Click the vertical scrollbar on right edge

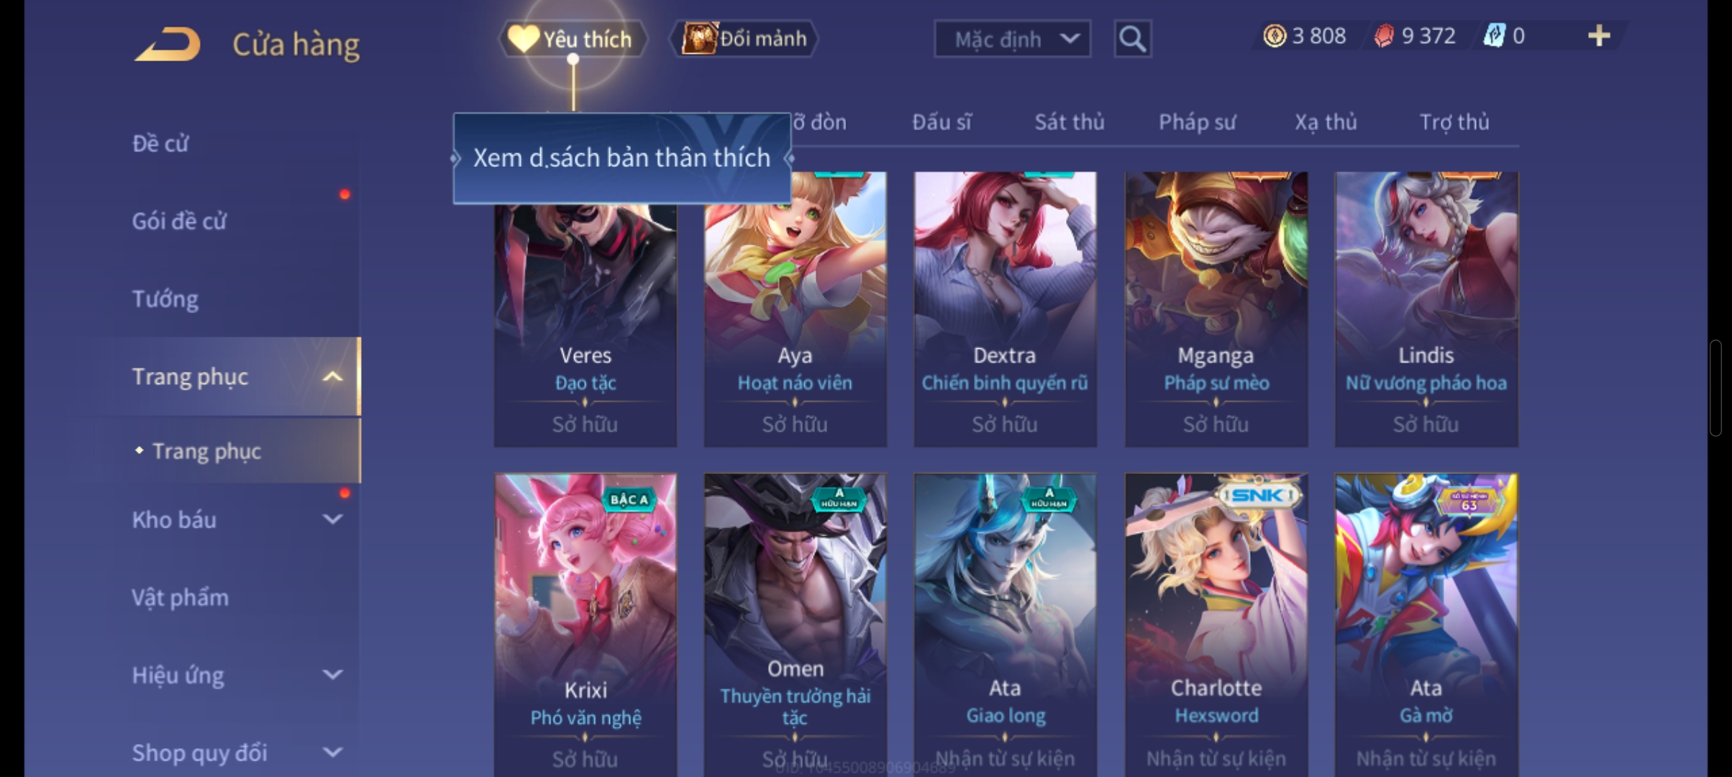[1715, 388]
